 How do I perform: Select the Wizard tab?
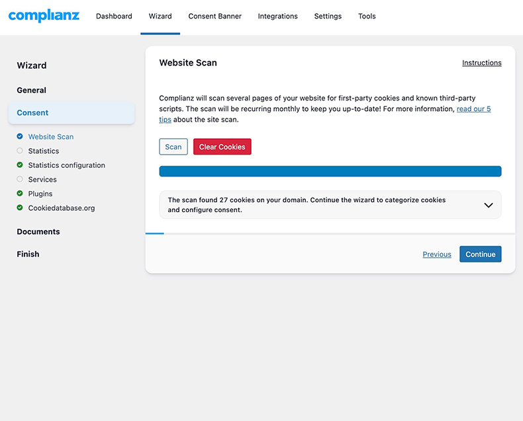coord(160,16)
